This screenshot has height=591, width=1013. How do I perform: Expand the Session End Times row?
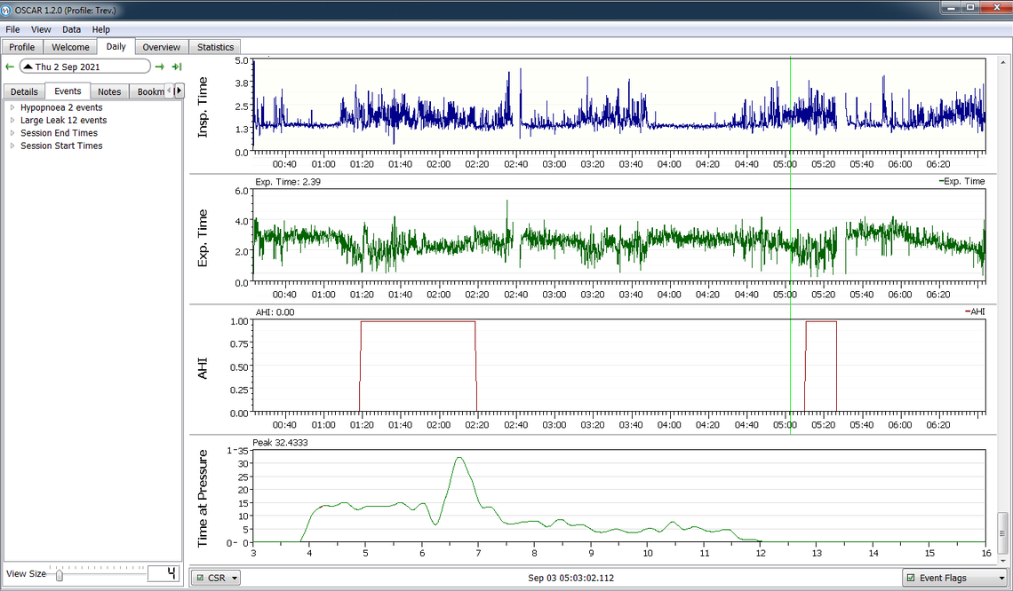[12, 133]
